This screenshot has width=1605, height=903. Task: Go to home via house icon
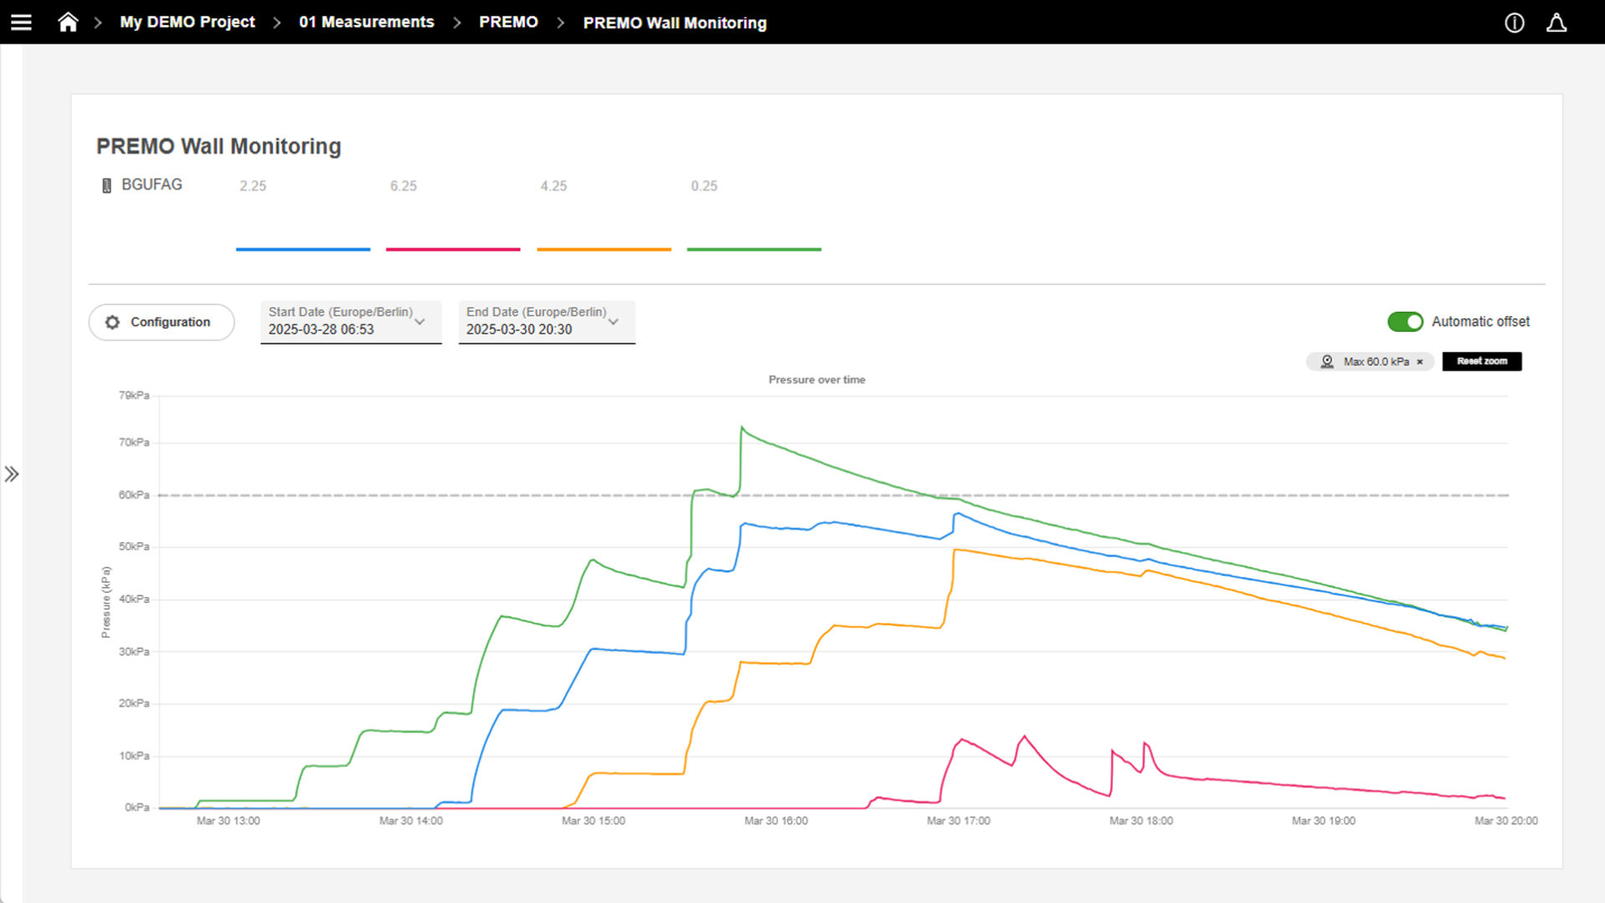68,23
